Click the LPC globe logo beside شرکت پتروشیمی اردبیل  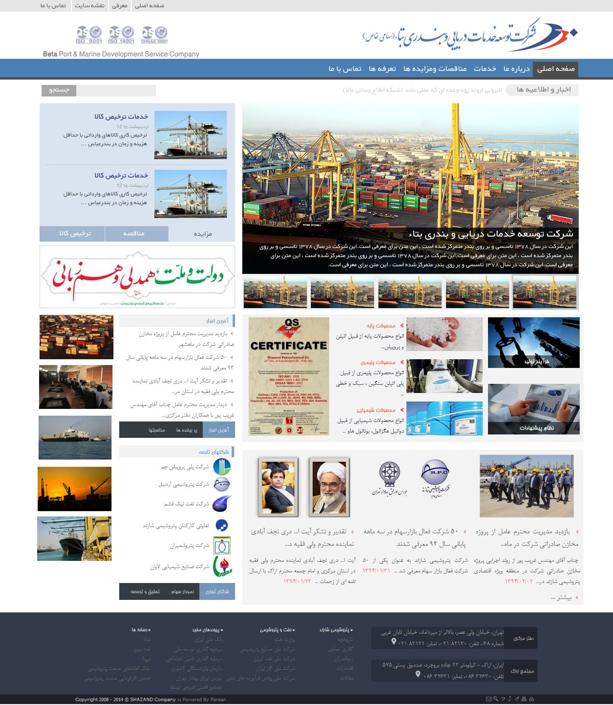coord(223,485)
